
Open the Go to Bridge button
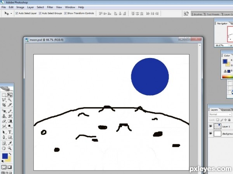(x=186, y=14)
